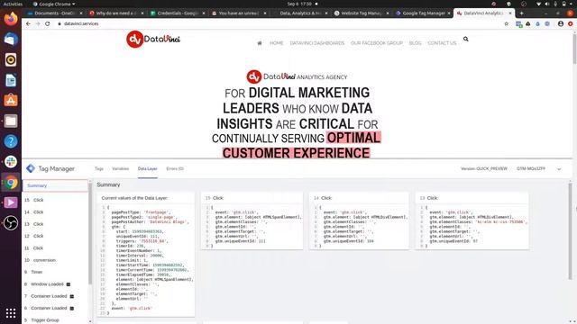Bookmark this page with the star icon

coord(507,23)
